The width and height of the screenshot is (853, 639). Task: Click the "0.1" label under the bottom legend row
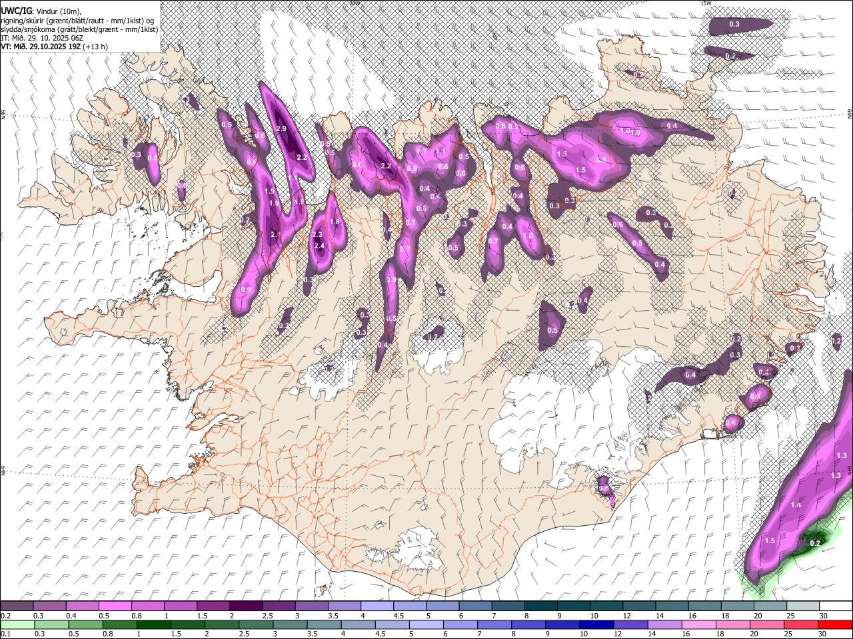(x=5, y=634)
